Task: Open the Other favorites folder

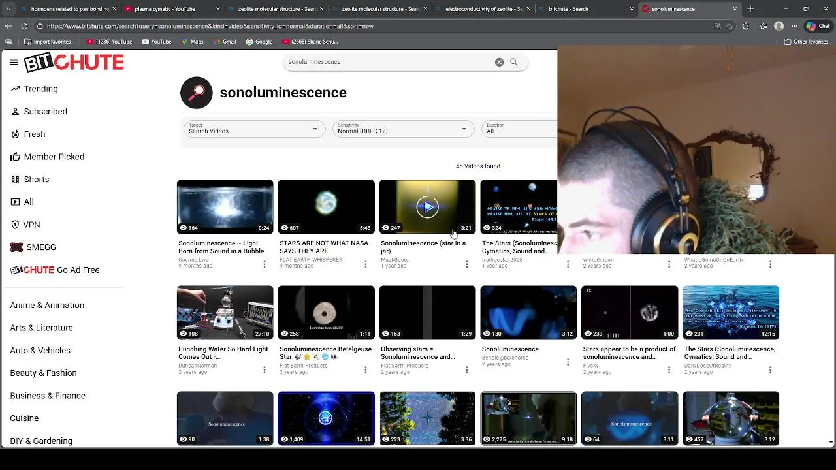Action: [806, 42]
